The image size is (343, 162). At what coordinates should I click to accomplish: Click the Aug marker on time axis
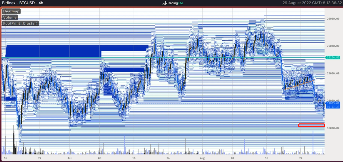(202, 158)
